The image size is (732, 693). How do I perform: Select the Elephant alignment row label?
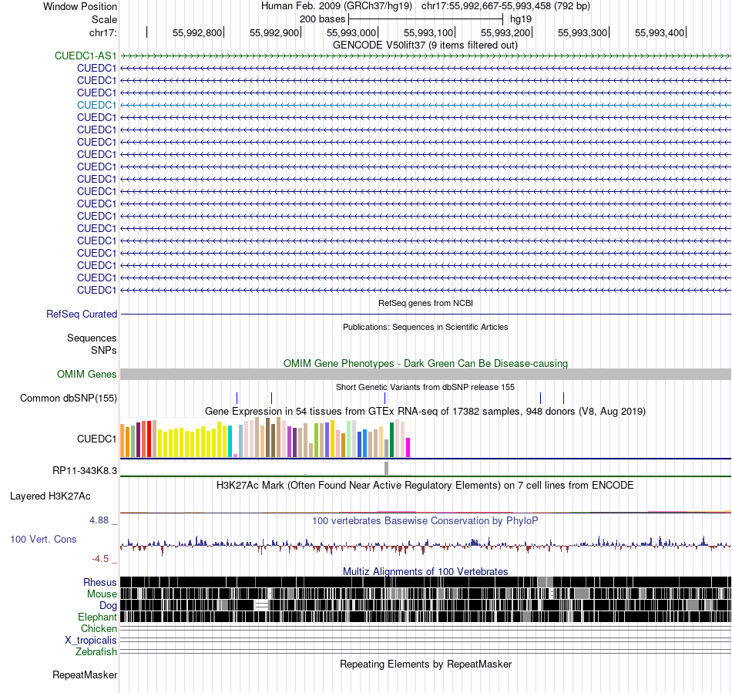pyautogui.click(x=97, y=617)
